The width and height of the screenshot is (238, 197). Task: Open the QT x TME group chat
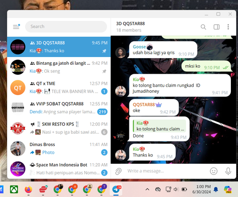pyautogui.click(x=59, y=88)
